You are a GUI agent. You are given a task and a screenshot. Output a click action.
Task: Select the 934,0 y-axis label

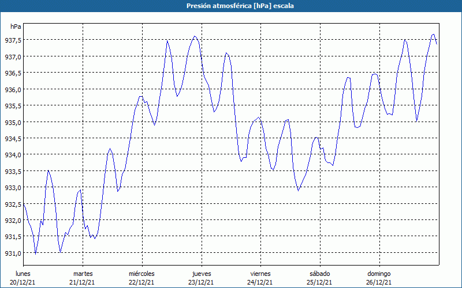tap(13, 155)
